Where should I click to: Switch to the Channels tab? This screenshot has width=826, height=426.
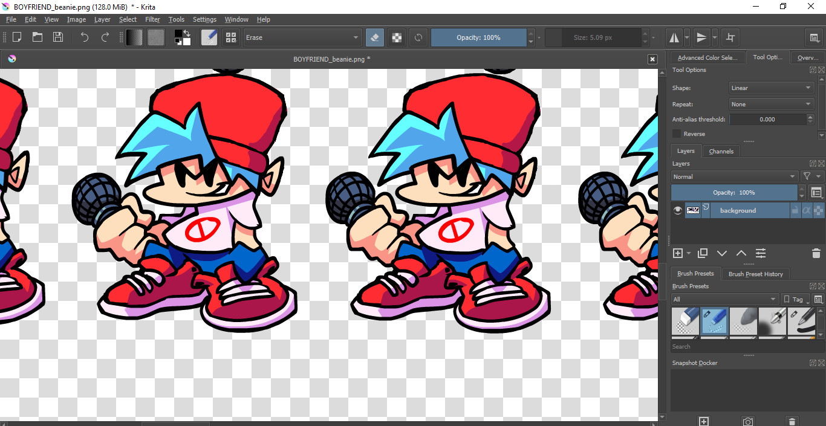click(x=721, y=151)
